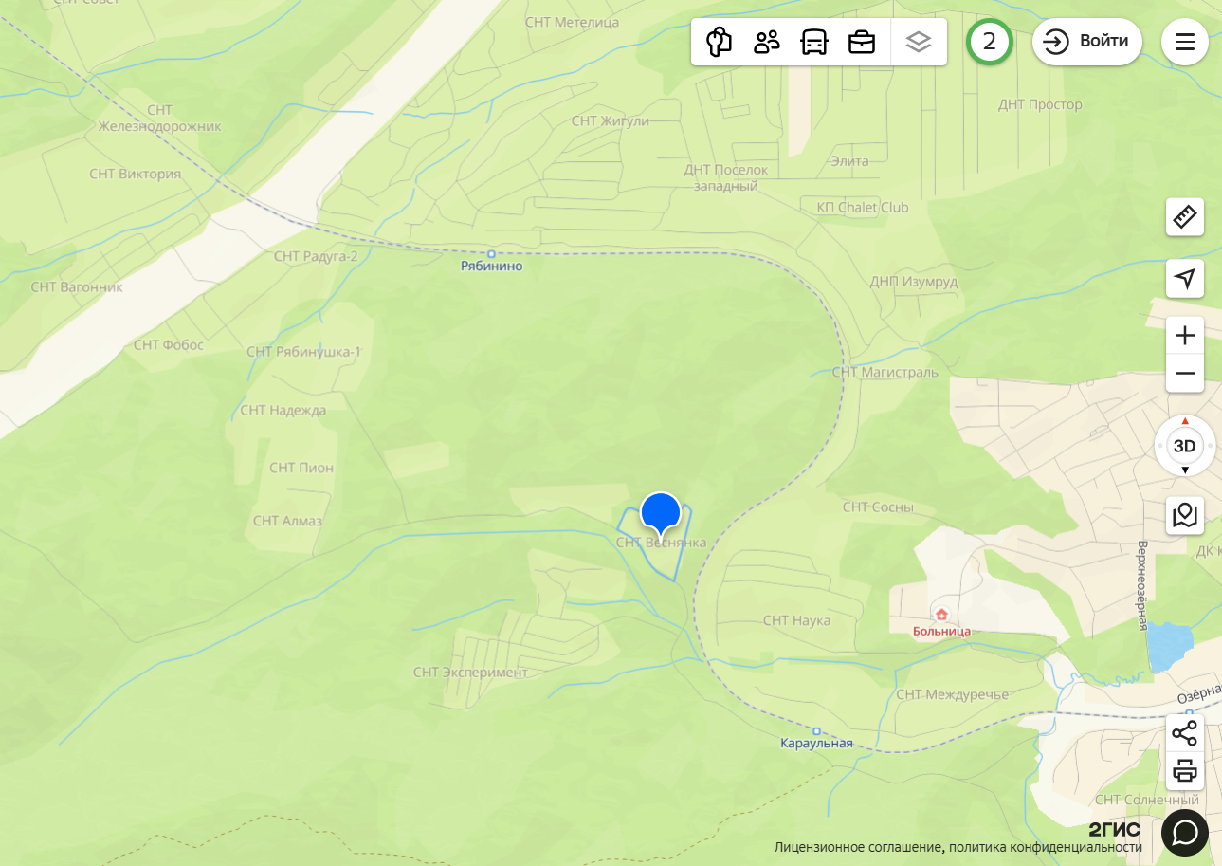Image resolution: width=1222 pixels, height=866 pixels.
Task: Click the Войти login button
Action: coord(1086,42)
